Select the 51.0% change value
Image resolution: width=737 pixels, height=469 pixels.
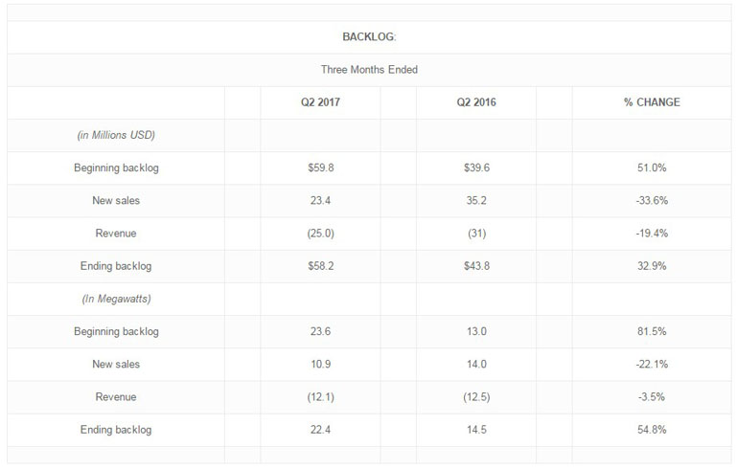coord(652,167)
